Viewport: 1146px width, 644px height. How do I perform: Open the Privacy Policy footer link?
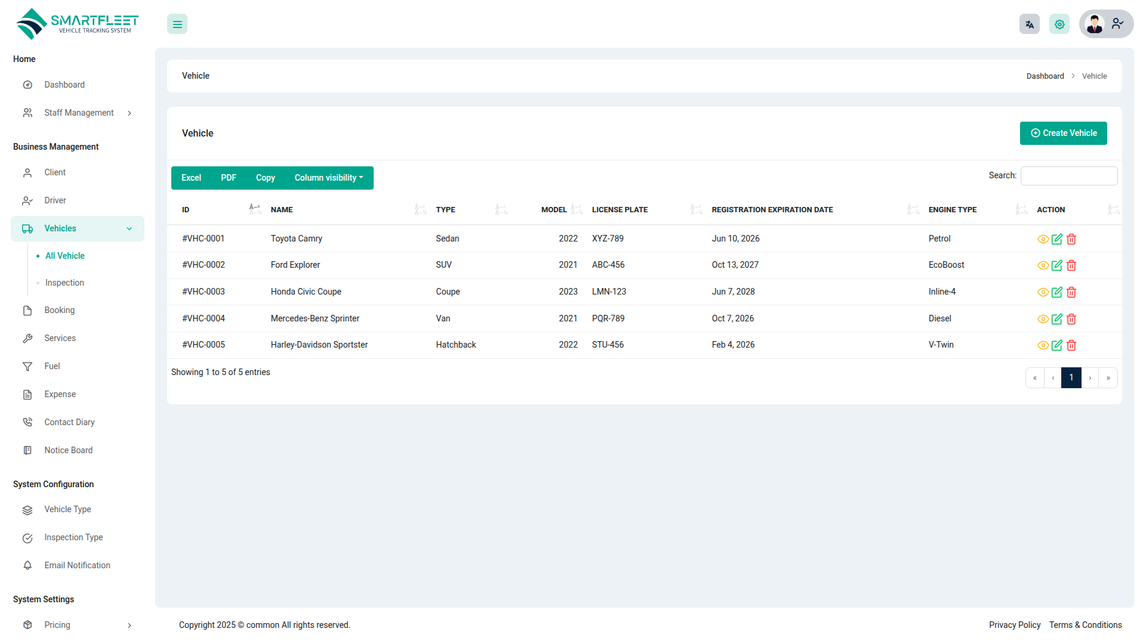coord(1014,625)
